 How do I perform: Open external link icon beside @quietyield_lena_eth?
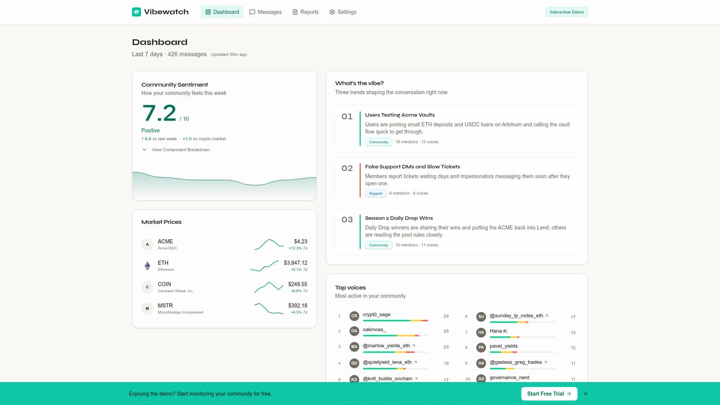[416, 362]
